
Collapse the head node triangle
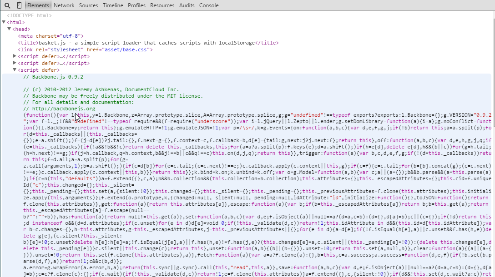click(x=9, y=29)
